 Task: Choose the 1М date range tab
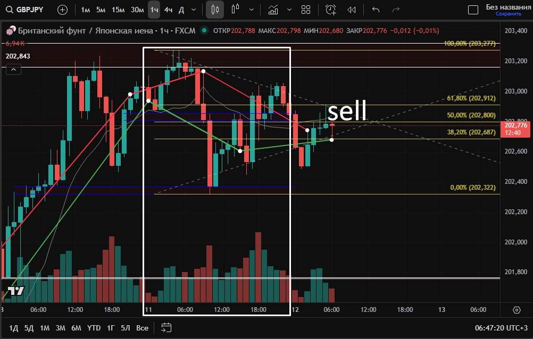coord(45,328)
